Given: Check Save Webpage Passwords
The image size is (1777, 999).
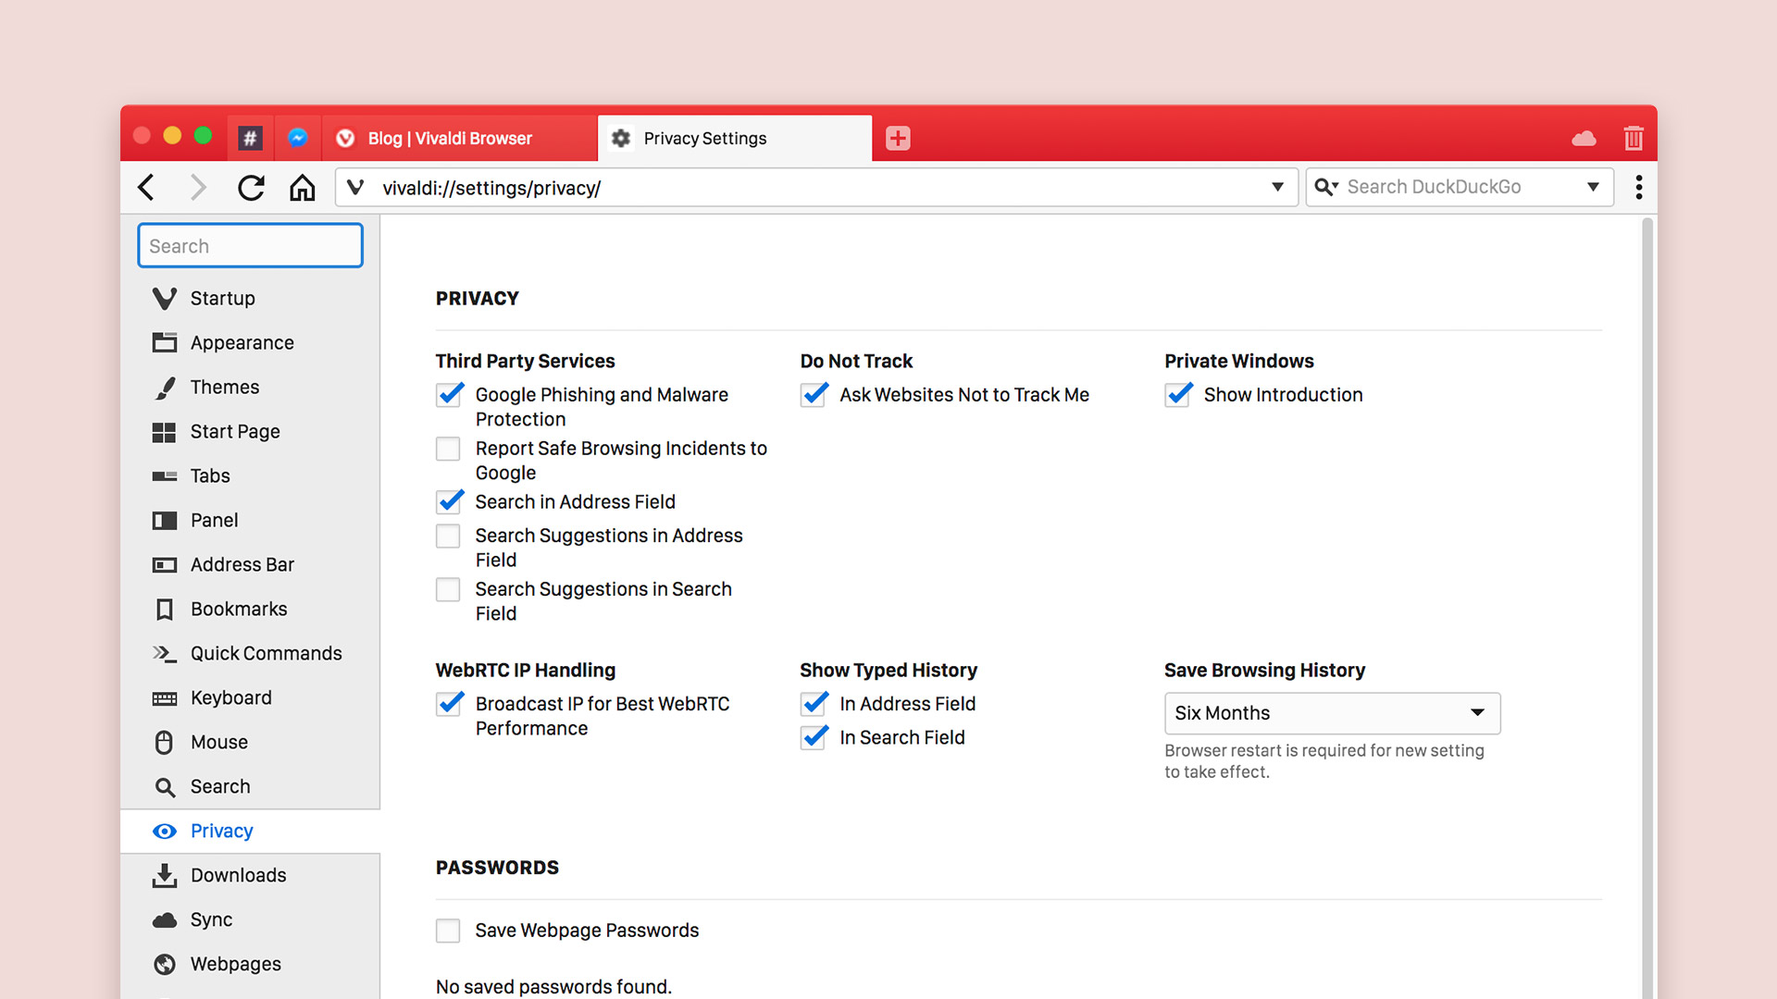Looking at the screenshot, I should click(x=448, y=931).
